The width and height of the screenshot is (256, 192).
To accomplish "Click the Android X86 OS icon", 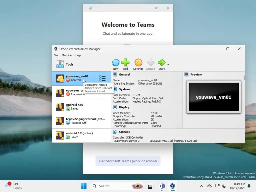I will pos(60,107).
